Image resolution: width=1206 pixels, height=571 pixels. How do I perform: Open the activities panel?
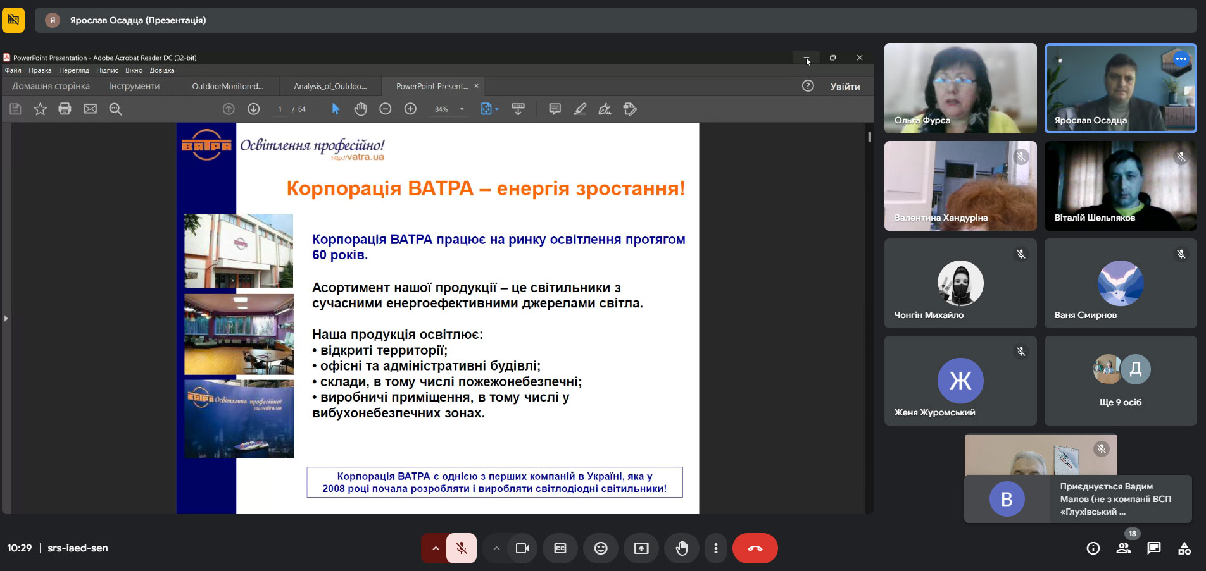(1184, 548)
